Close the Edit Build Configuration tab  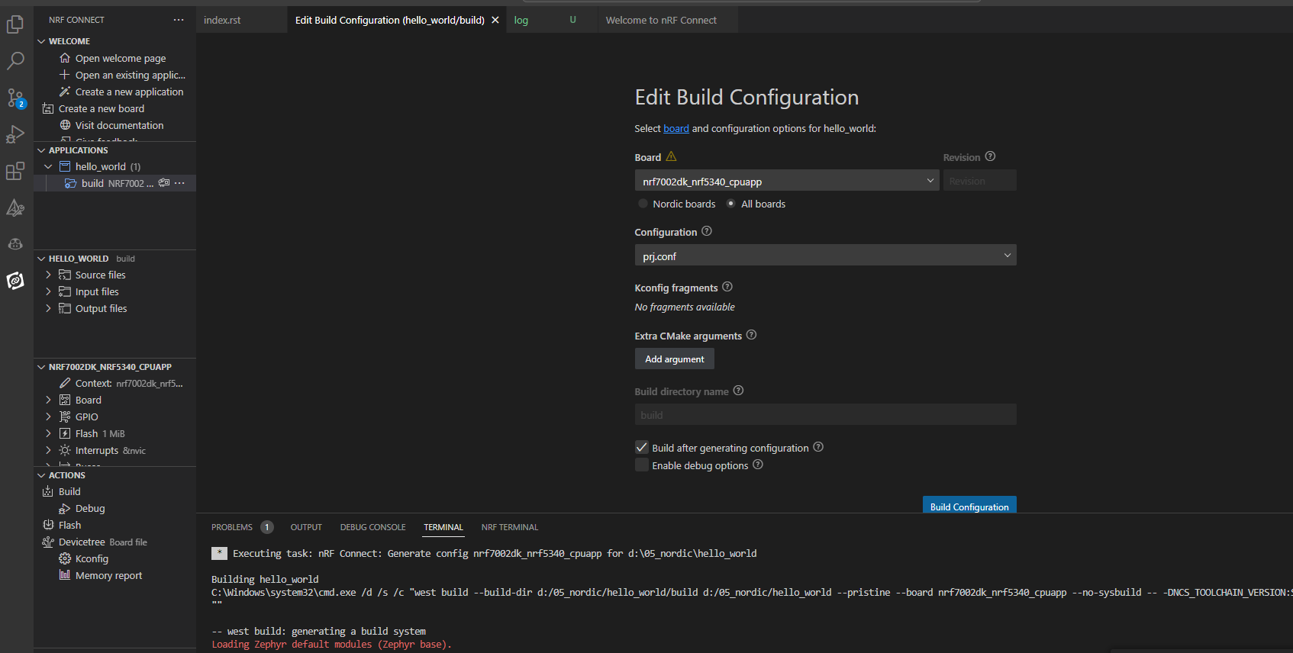pos(495,20)
